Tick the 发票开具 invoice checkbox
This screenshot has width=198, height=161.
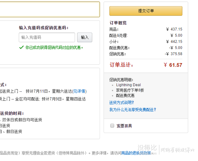[x=112, y=126]
